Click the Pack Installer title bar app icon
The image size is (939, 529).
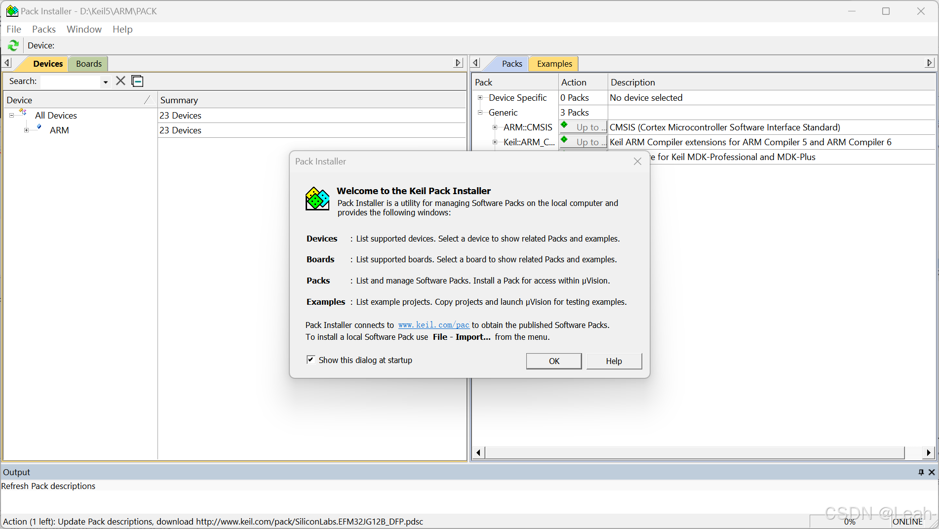click(x=12, y=11)
